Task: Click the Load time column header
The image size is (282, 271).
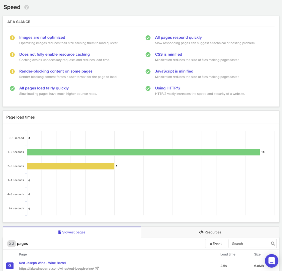Action: tap(228, 254)
